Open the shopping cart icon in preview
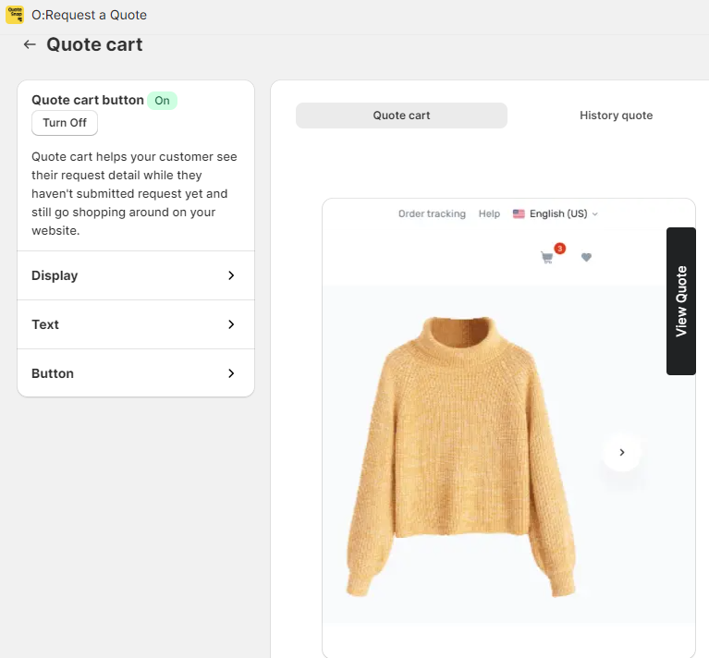Screen dimensions: 709x658 click(546, 258)
